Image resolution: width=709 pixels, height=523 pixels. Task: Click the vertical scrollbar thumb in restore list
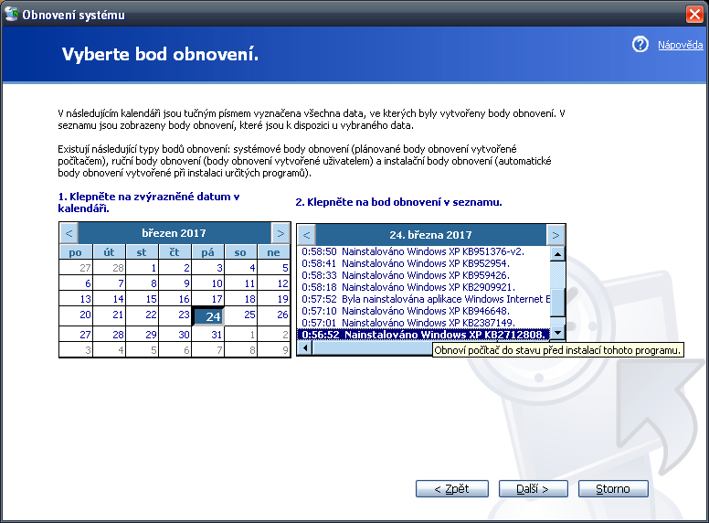[557, 302]
